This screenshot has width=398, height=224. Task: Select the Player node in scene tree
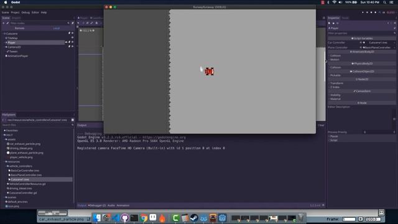[x=11, y=42]
